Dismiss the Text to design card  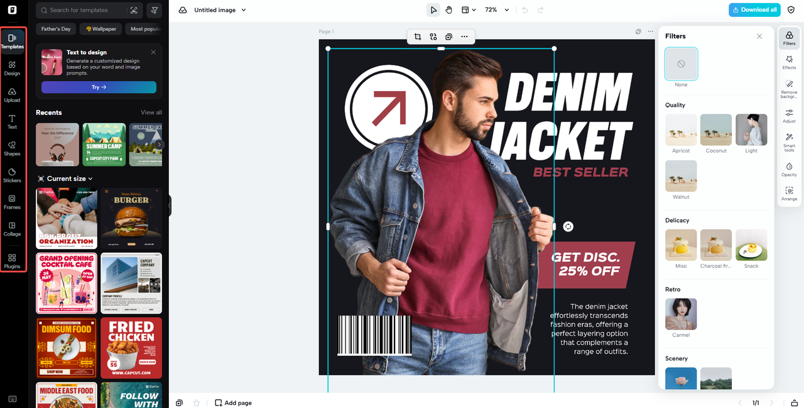point(153,52)
